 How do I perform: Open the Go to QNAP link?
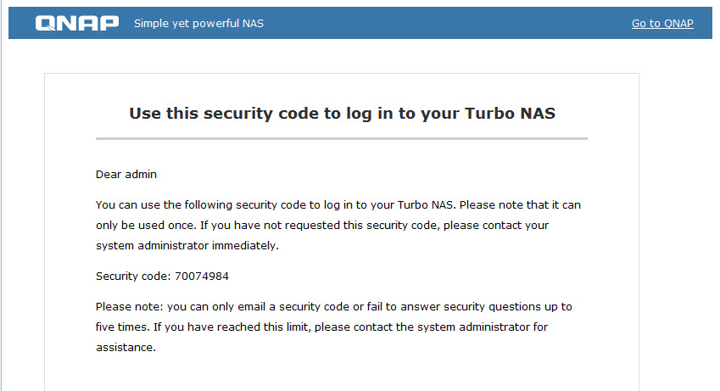(662, 24)
